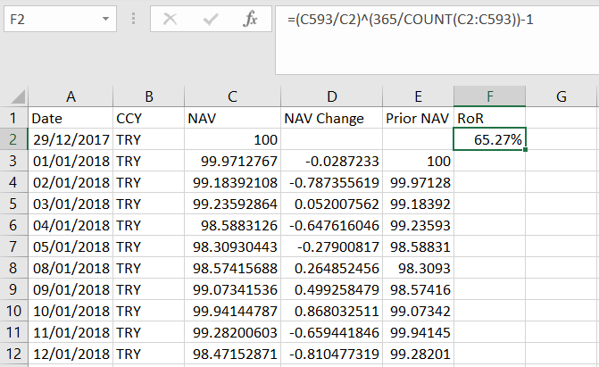This screenshot has height=367, width=599.
Task: Select column D header
Action: [x=331, y=96]
